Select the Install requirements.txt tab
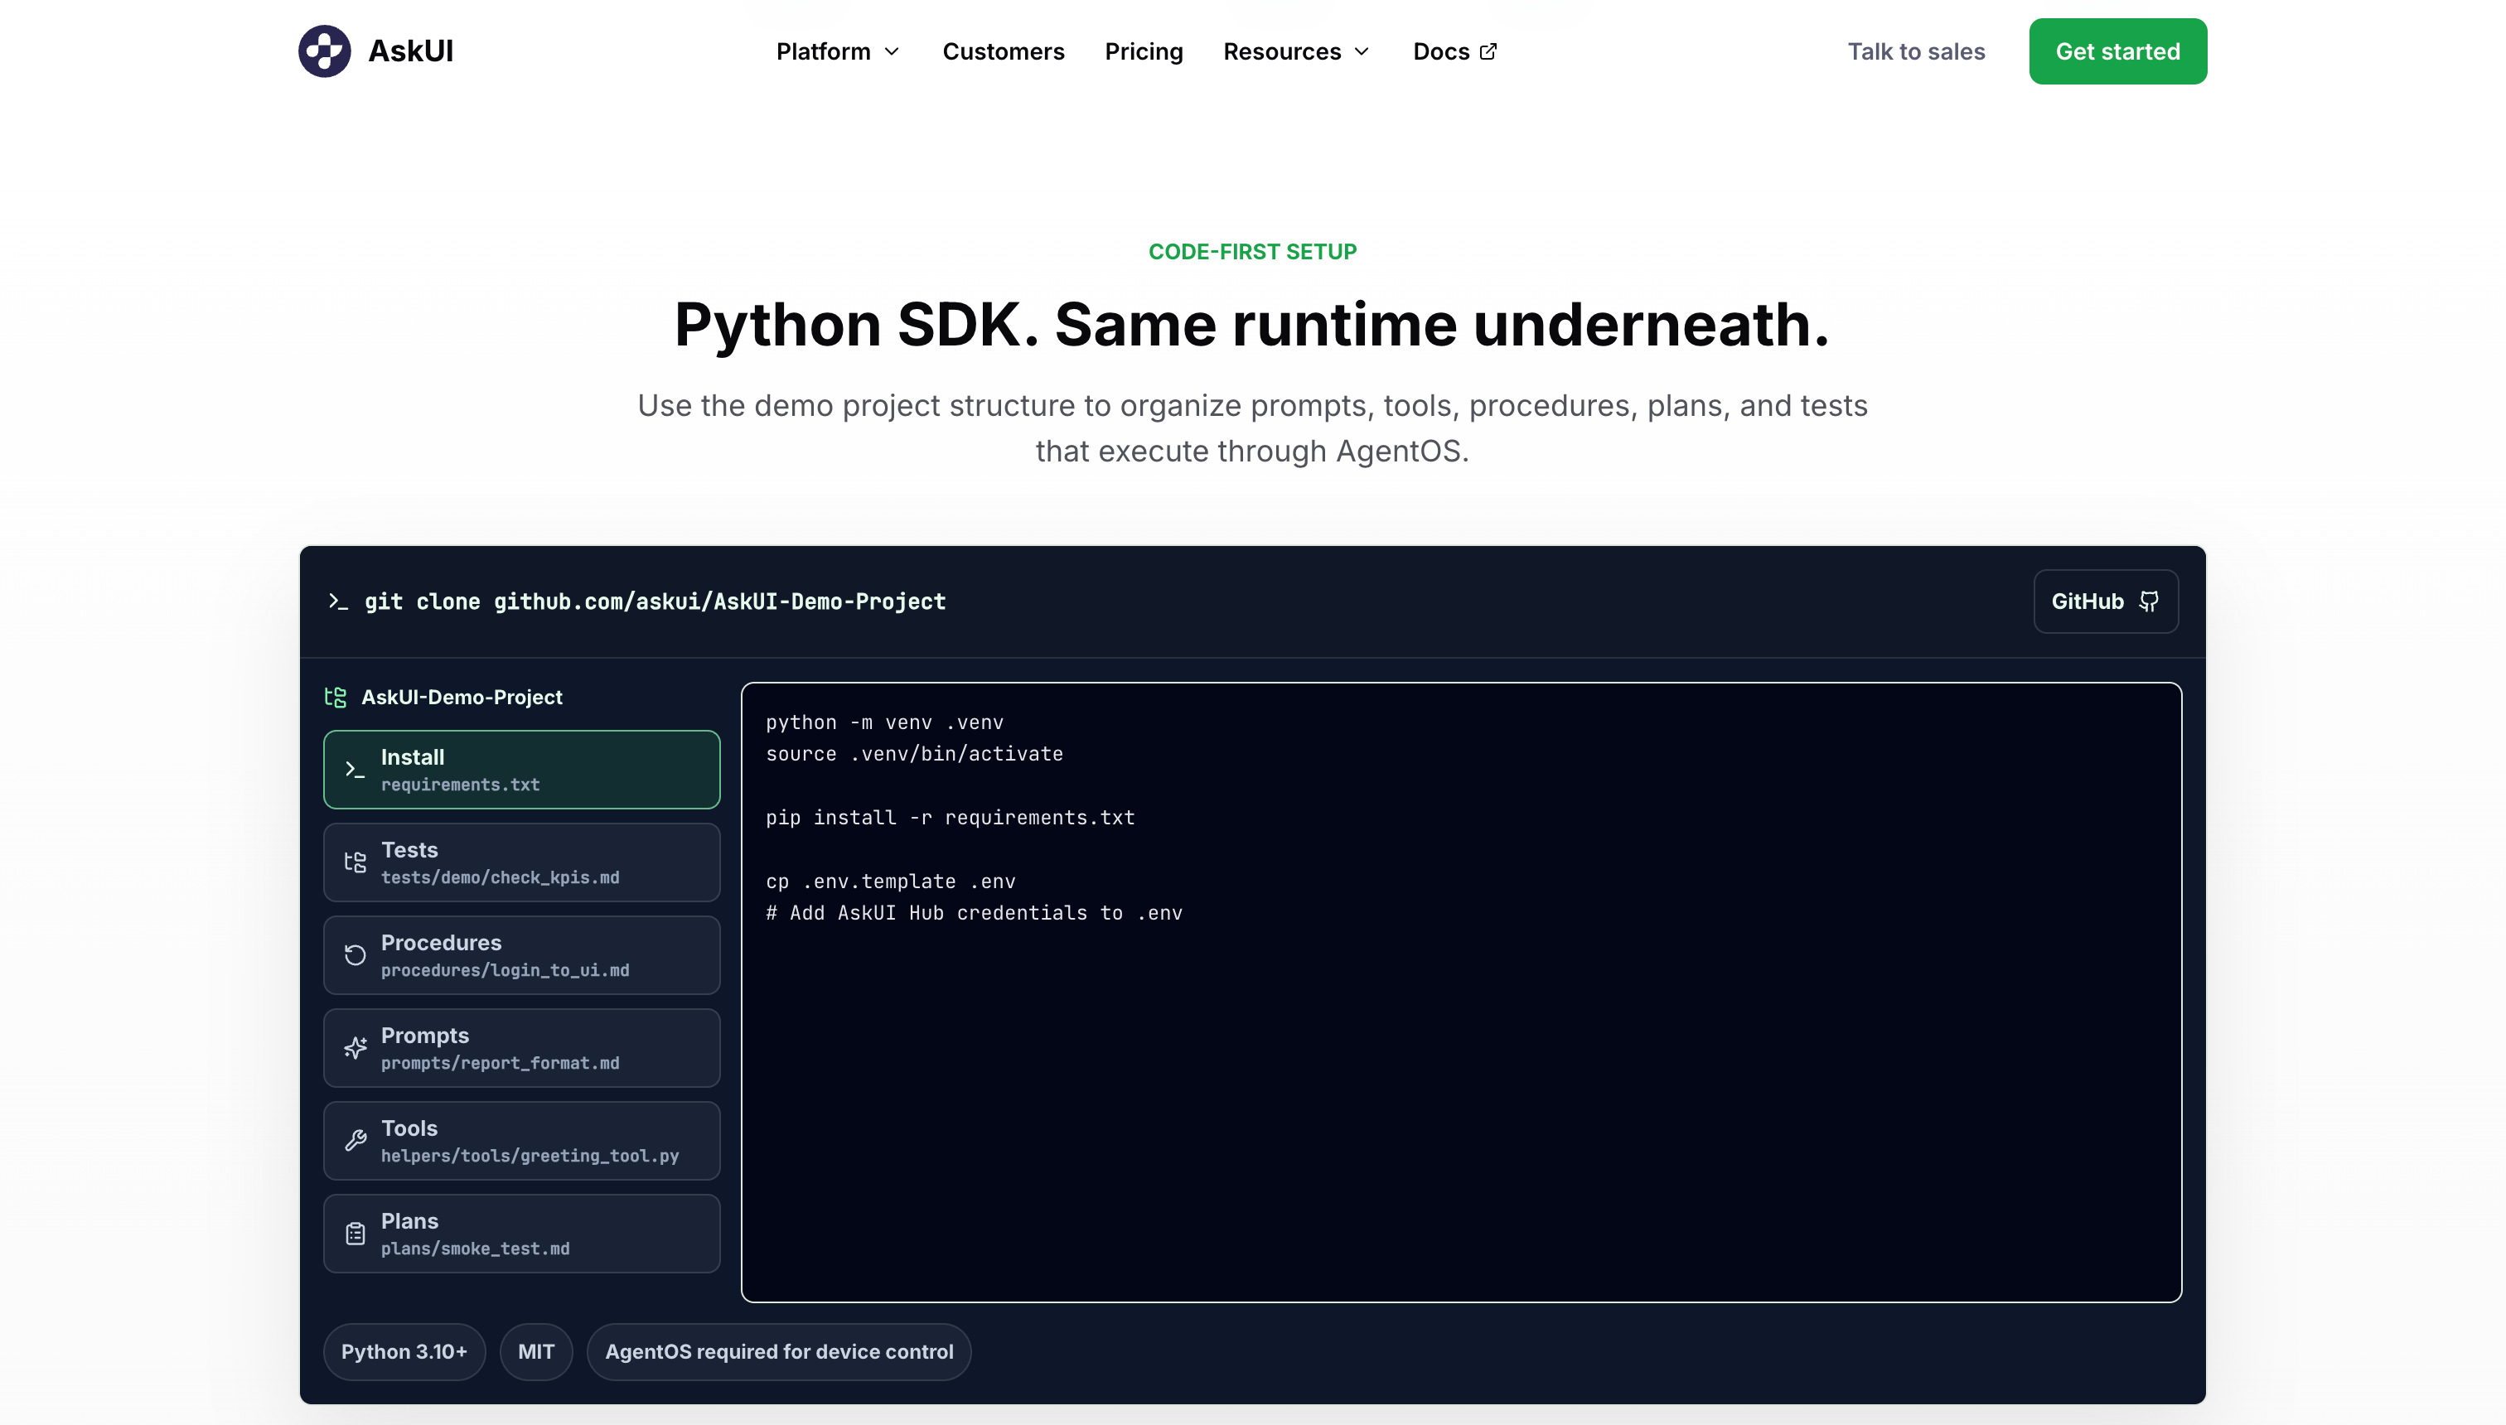The width and height of the screenshot is (2506, 1425). [522, 770]
